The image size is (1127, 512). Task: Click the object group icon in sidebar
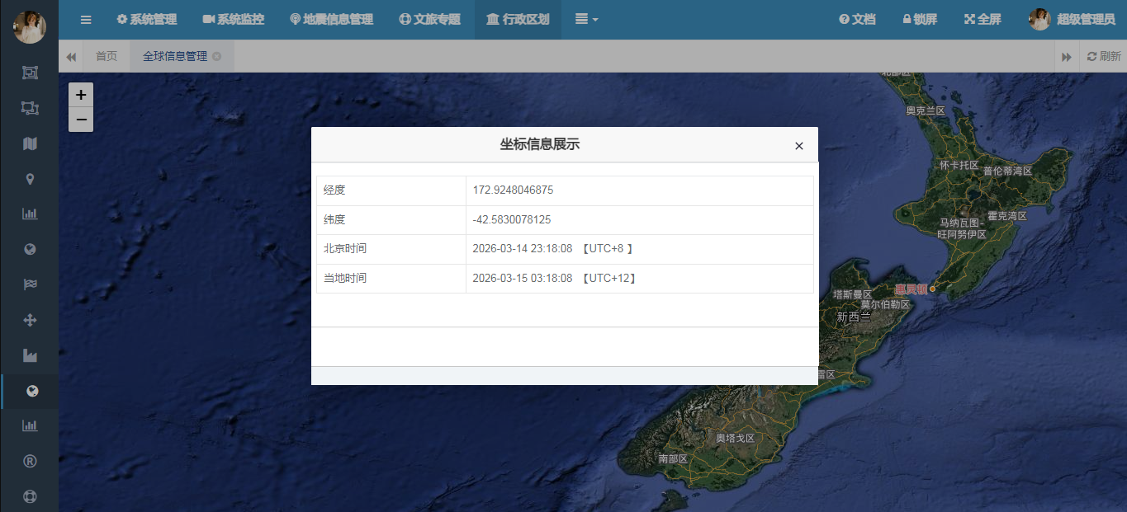(31, 73)
